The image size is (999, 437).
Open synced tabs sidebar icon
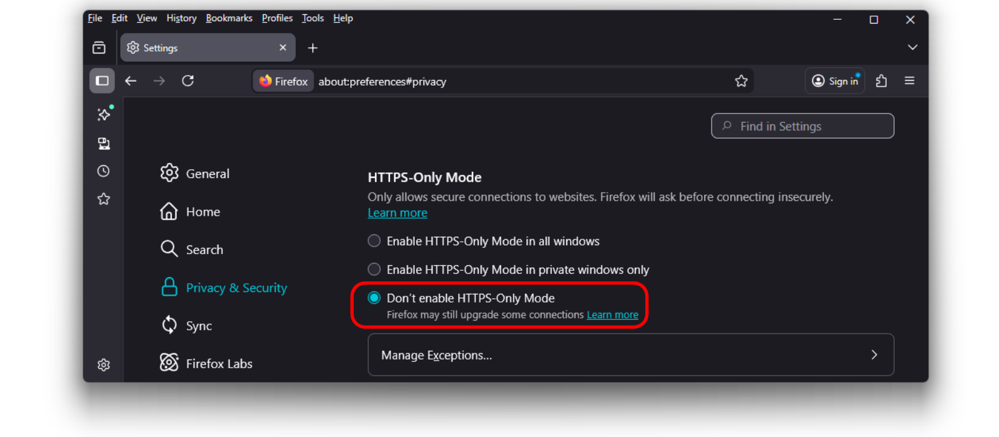tap(104, 144)
